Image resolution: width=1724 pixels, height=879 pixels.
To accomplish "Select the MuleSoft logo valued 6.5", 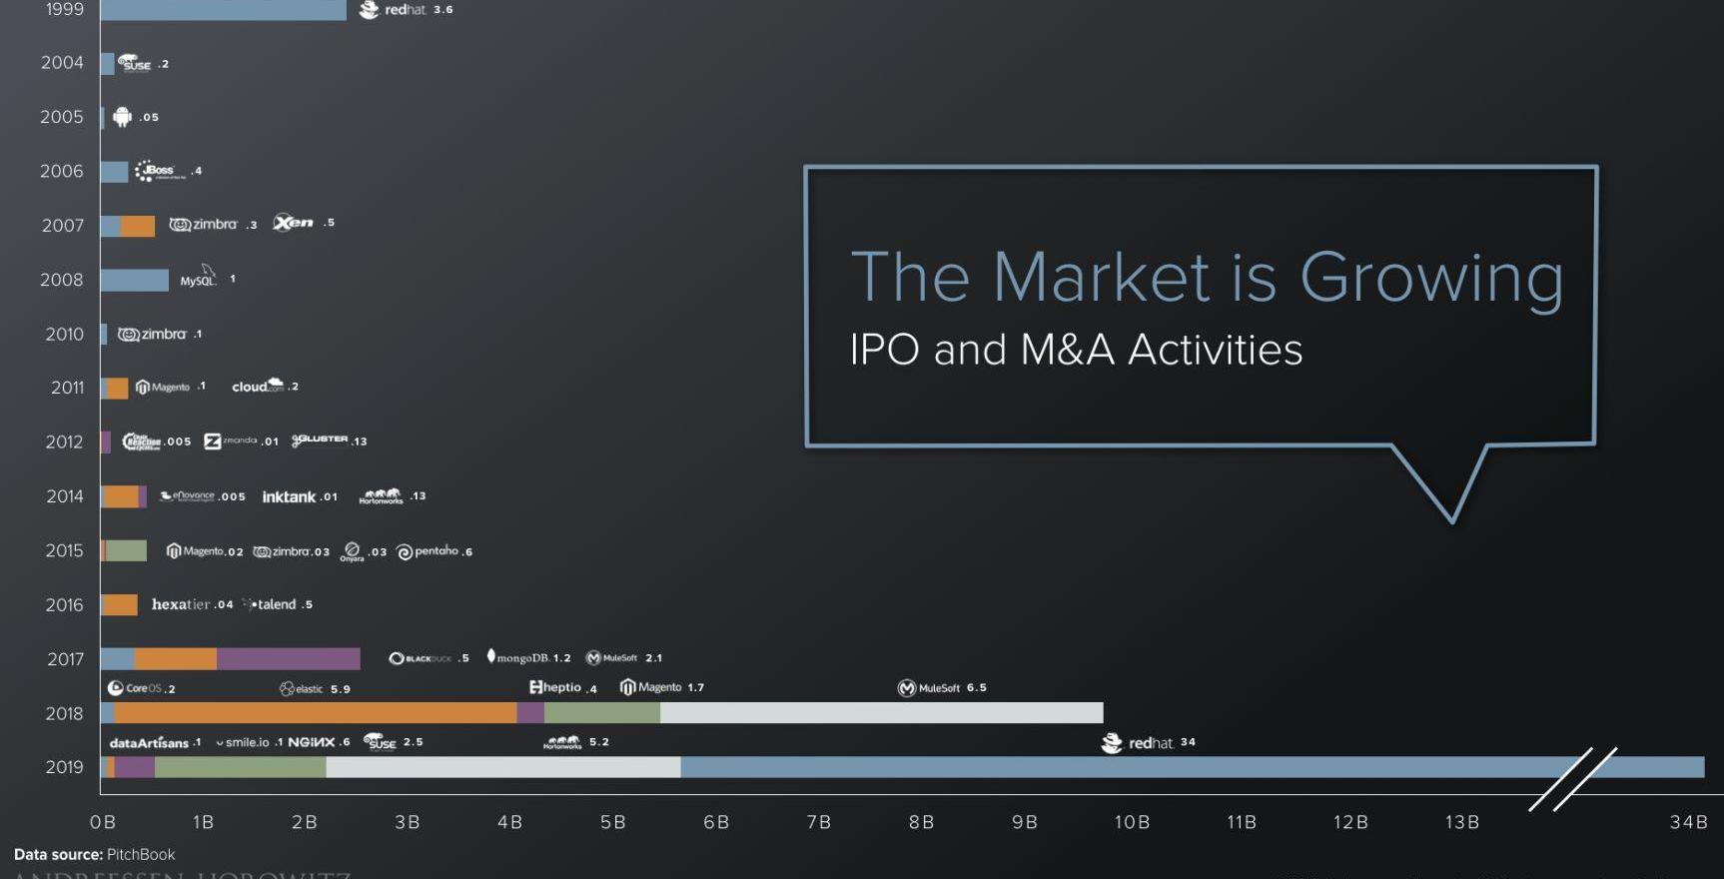I will point(928,688).
